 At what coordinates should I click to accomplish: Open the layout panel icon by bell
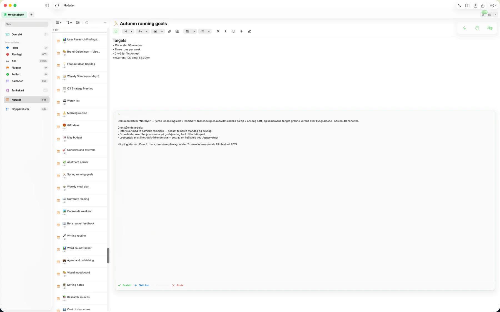point(489,15)
